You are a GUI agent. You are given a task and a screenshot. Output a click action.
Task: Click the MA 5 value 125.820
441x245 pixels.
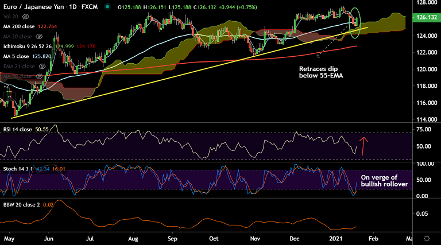coord(42,56)
